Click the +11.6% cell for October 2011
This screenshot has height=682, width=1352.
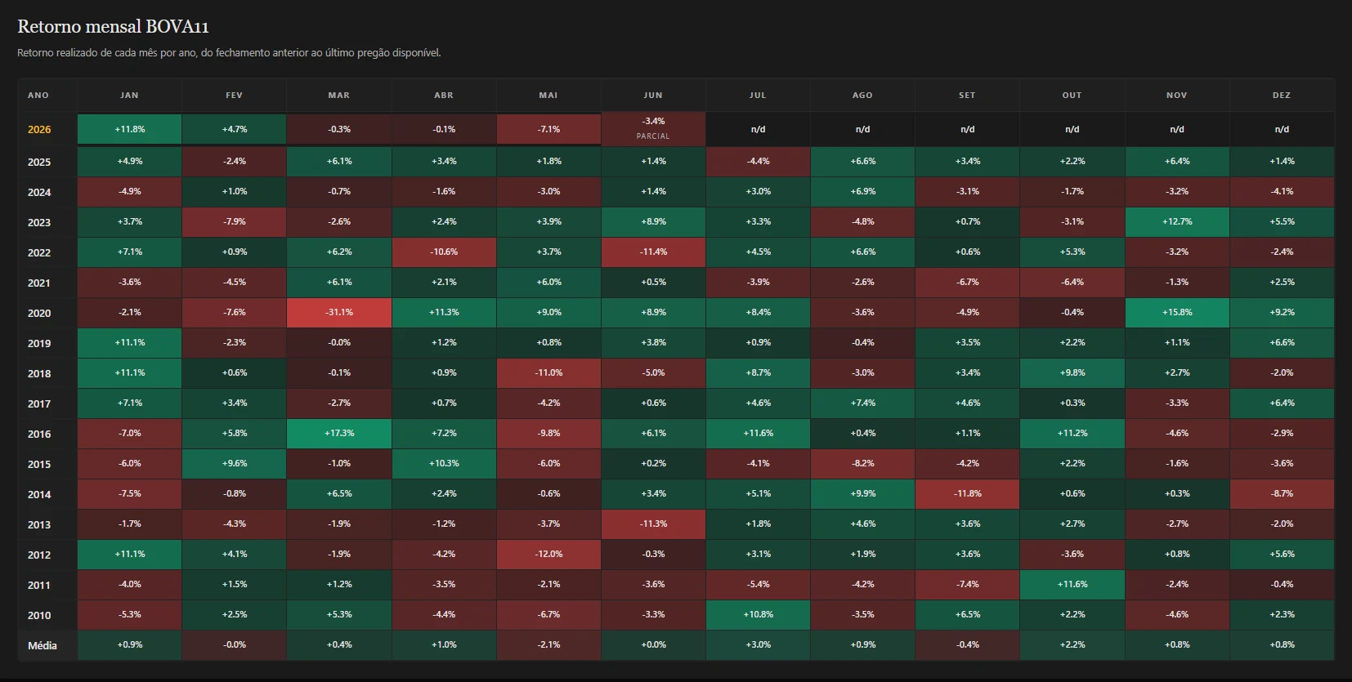(1072, 584)
